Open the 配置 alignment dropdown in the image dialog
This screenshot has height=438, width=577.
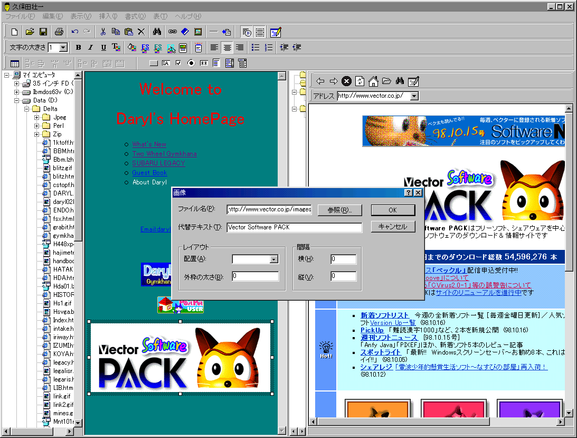273,259
